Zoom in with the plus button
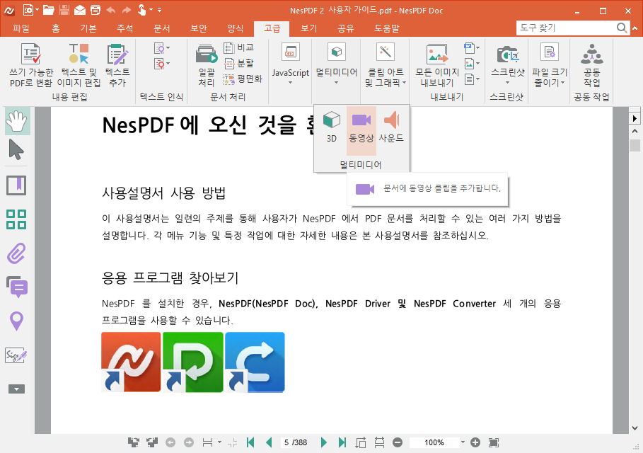This screenshot has width=643, height=453. coord(475,442)
